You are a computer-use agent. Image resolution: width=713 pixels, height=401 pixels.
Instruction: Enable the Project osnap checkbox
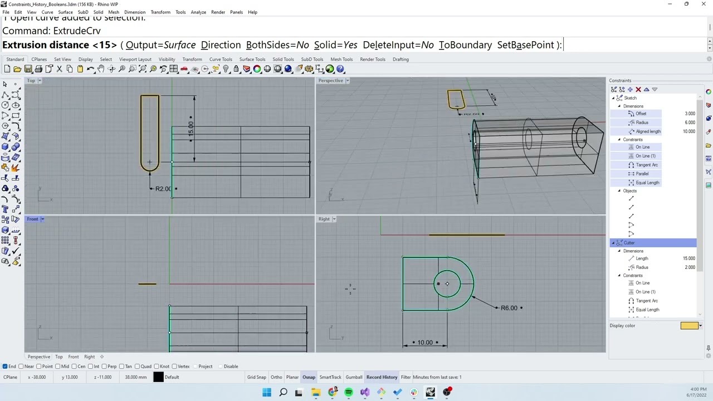195,366
